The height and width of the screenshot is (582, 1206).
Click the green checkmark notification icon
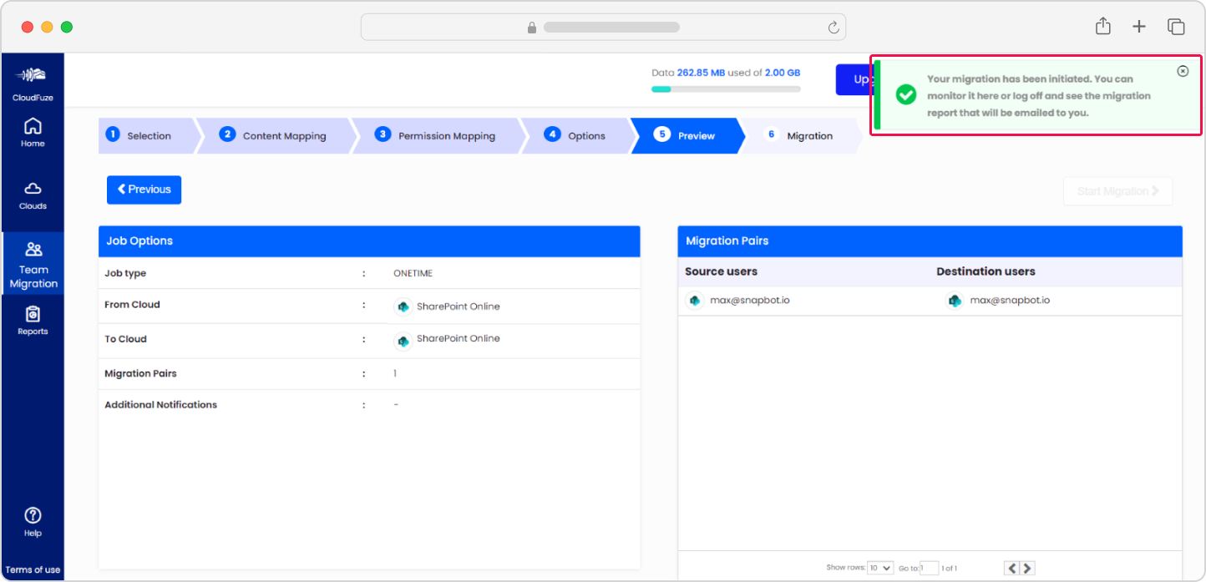(906, 94)
